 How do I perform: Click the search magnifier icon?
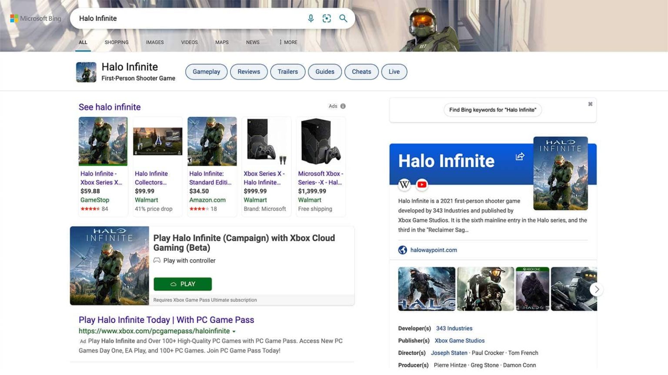(x=343, y=18)
